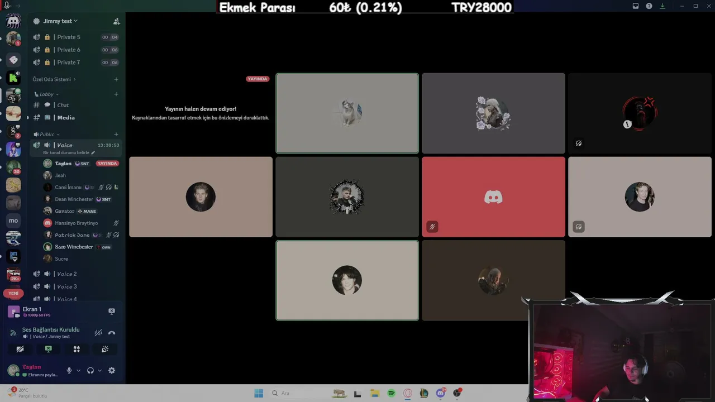Click the red Discord-logo participant tile
This screenshot has width=715, height=402.
(493, 197)
